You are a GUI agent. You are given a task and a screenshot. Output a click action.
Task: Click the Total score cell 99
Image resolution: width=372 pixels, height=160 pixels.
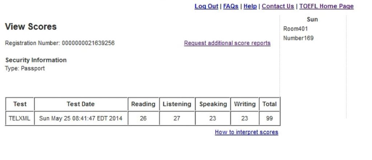tap(270, 118)
